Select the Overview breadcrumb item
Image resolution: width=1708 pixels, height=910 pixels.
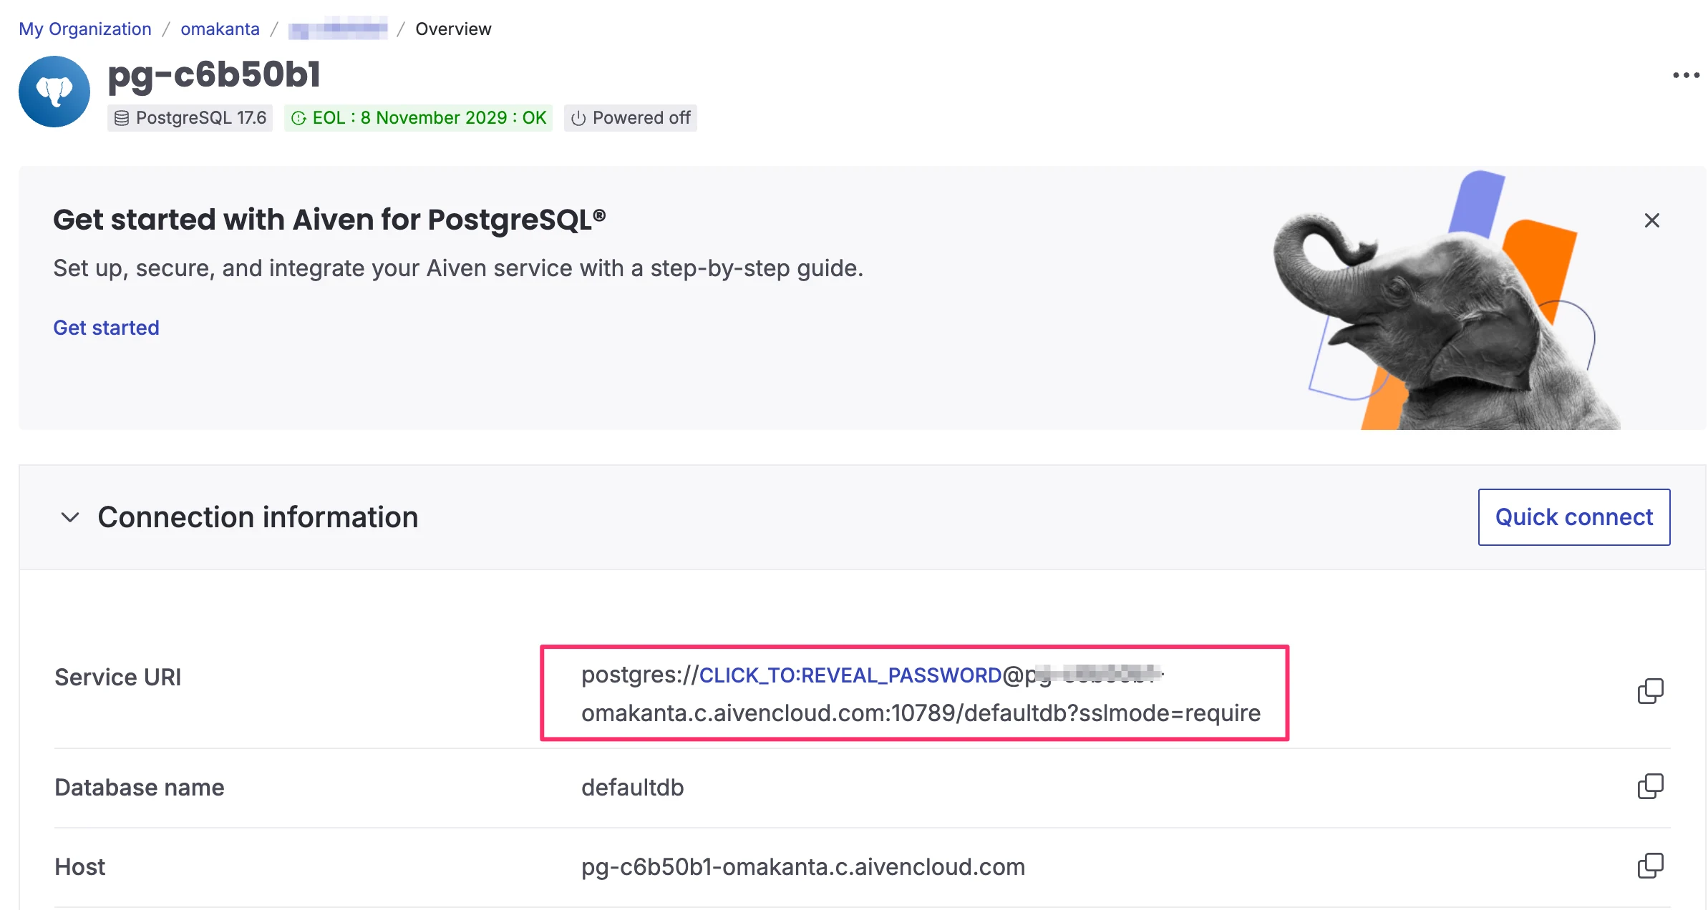coord(453,29)
